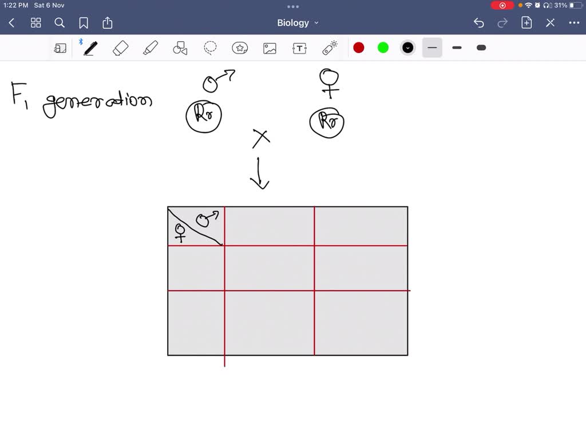Add a Text box
The width and height of the screenshot is (586, 439).
point(299,48)
